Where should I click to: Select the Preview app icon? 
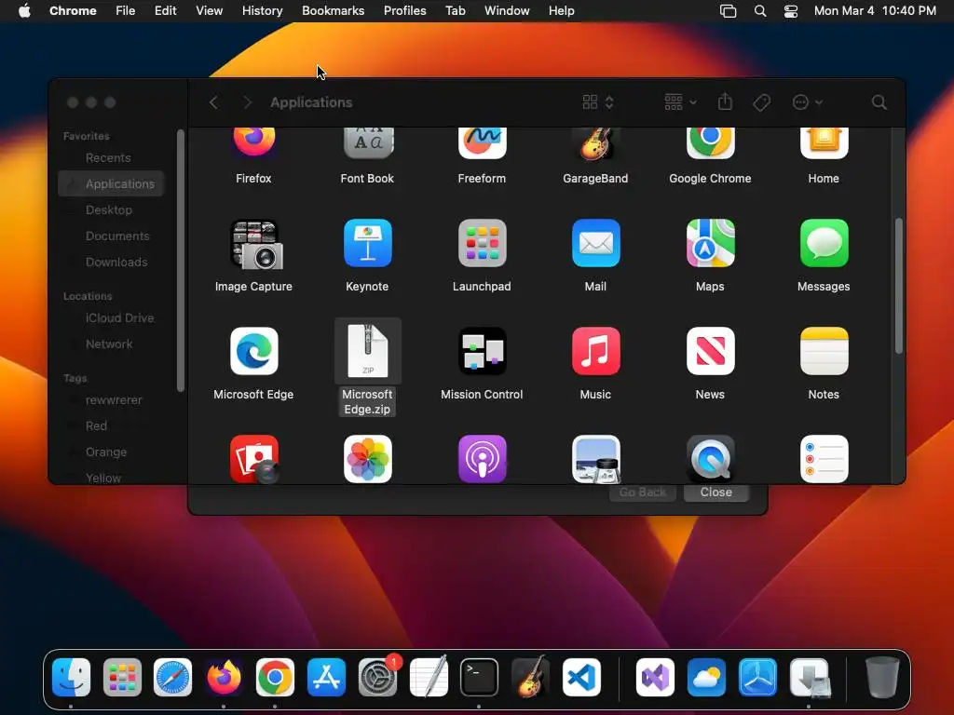tap(595, 459)
